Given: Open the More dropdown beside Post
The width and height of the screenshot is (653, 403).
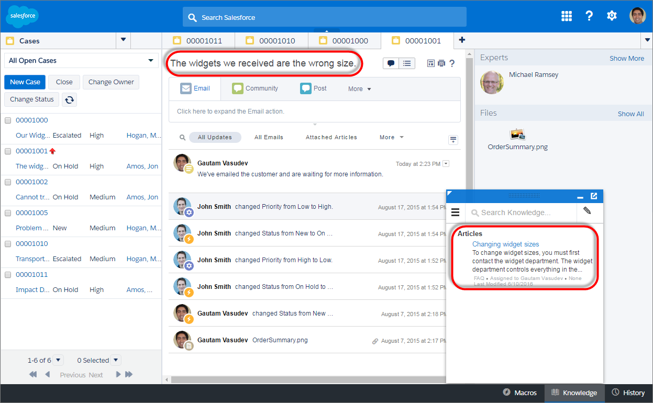Looking at the screenshot, I should (x=360, y=89).
